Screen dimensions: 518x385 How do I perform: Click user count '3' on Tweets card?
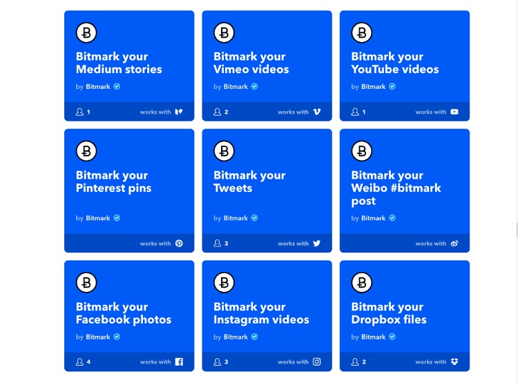point(227,244)
